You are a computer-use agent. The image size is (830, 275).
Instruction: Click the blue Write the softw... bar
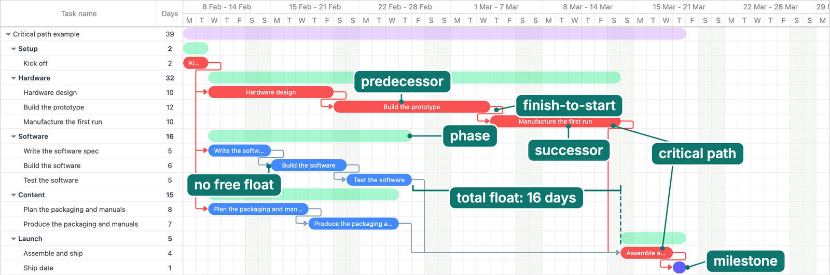[239, 151]
